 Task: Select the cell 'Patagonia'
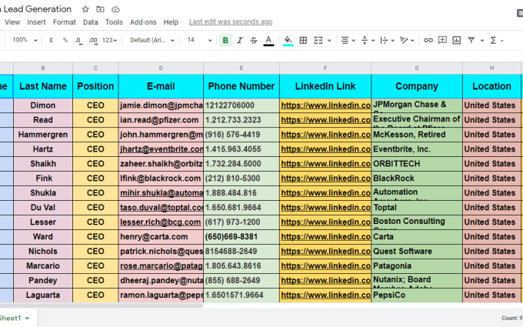click(417, 266)
